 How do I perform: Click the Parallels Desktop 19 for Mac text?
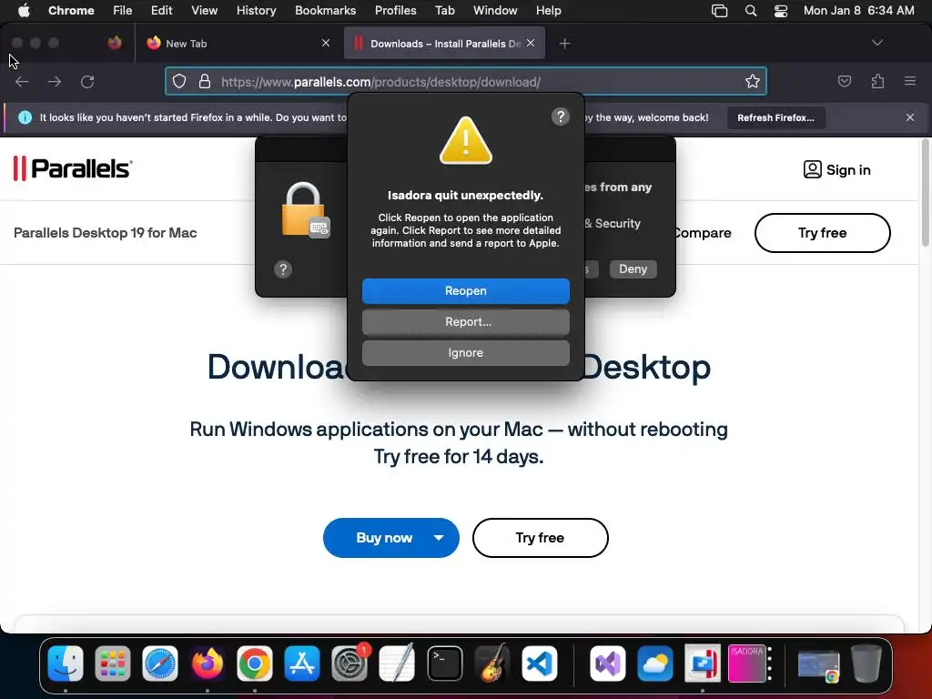pos(106,233)
